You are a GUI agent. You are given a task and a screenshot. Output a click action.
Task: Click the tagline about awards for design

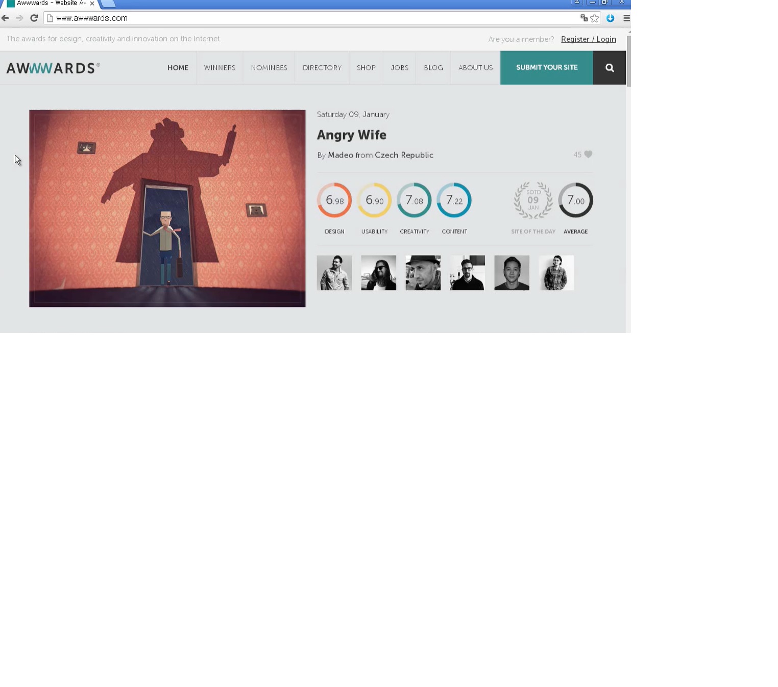point(113,39)
